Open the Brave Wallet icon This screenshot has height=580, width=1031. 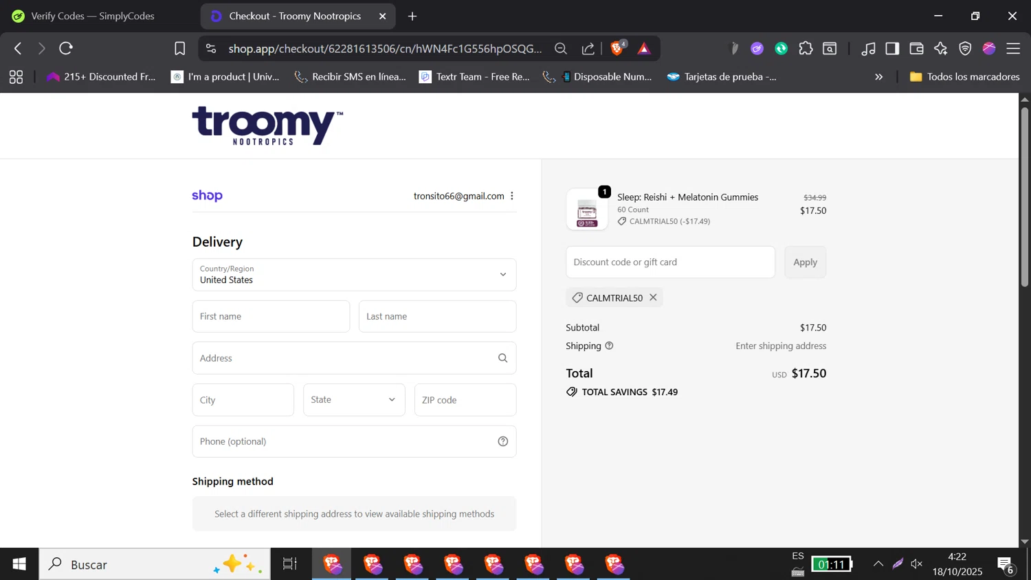tap(916, 49)
